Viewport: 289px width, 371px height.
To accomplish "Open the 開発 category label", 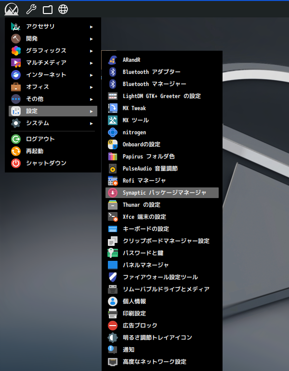I will coord(32,39).
